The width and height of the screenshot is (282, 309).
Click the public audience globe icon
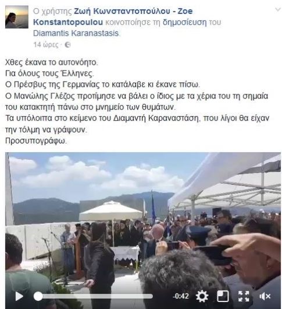[67, 45]
